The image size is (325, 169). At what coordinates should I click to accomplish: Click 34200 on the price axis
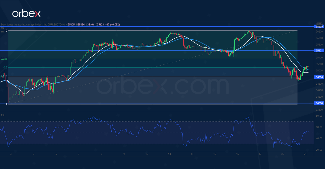[x=320, y=97]
